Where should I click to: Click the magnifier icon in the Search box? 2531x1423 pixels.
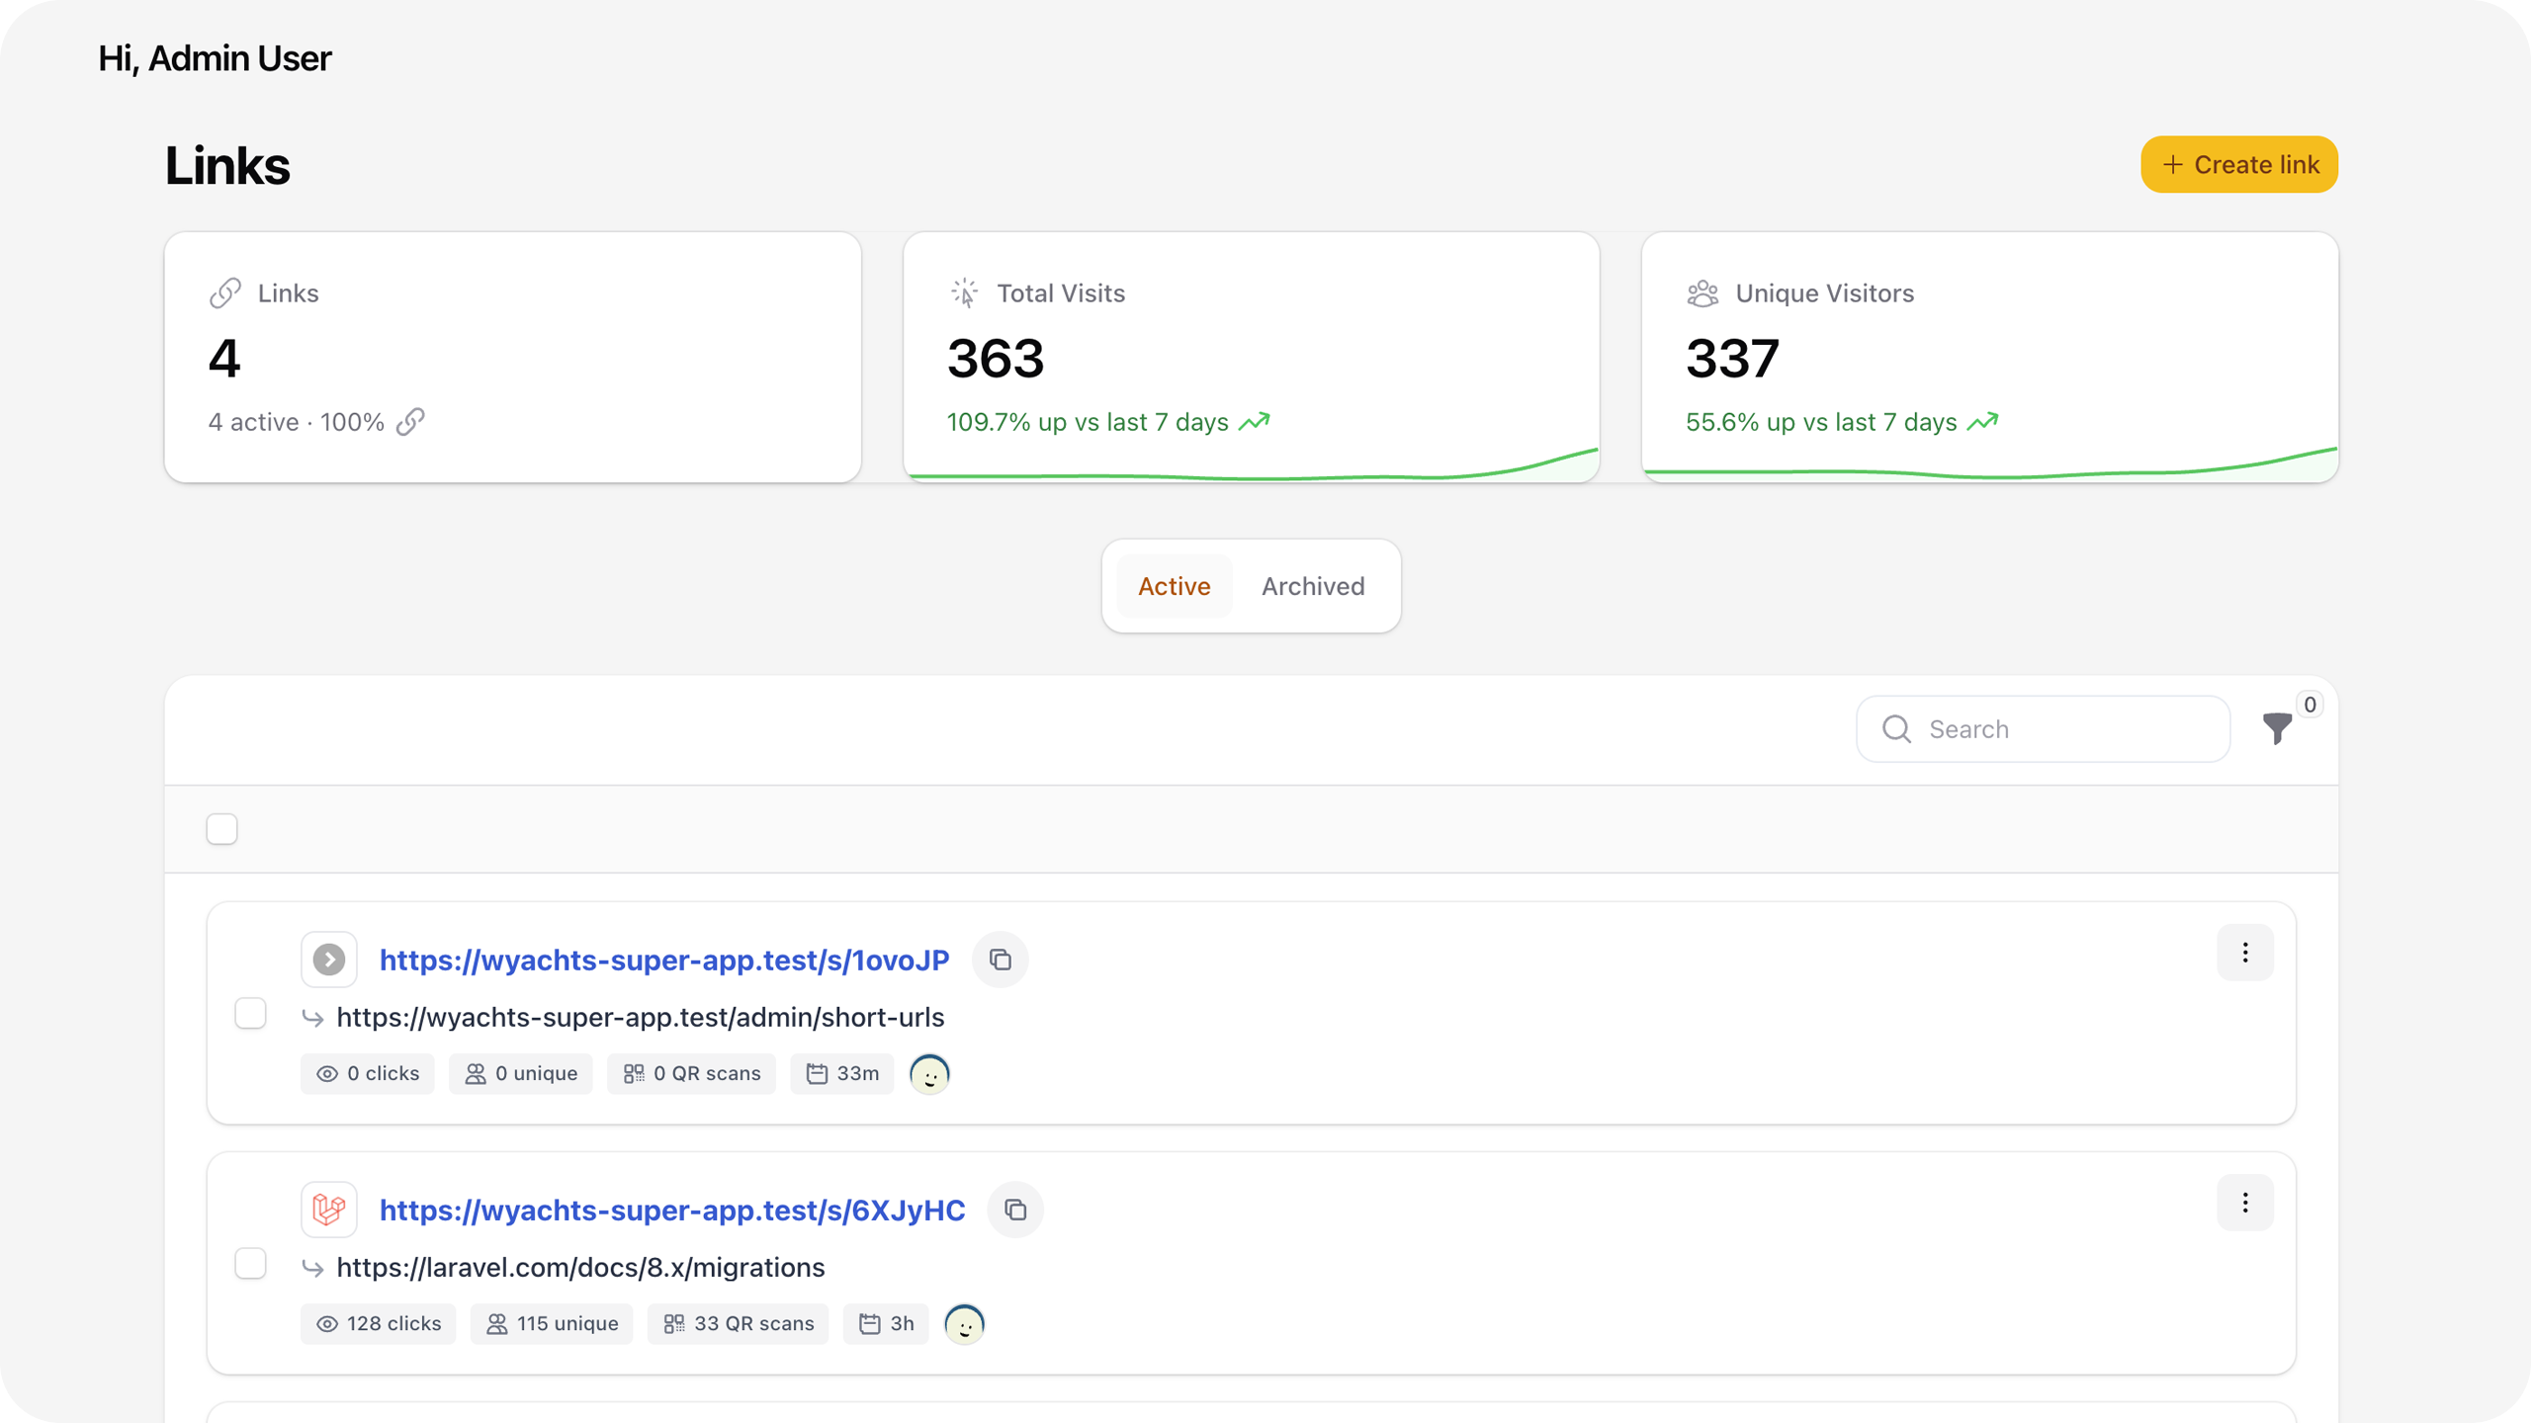1896,729
